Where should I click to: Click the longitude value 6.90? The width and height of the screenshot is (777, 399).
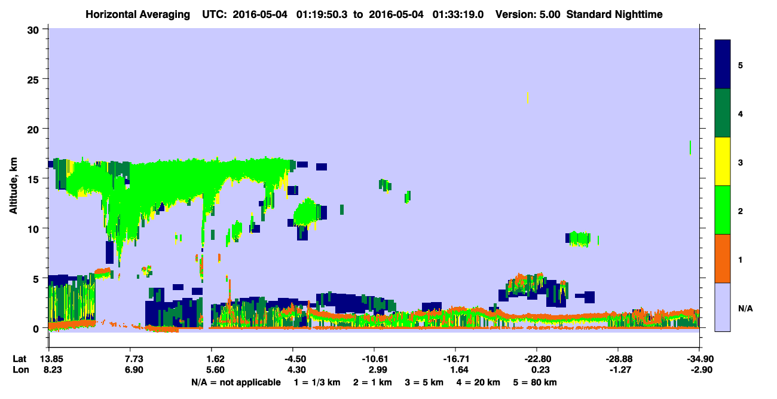[134, 370]
